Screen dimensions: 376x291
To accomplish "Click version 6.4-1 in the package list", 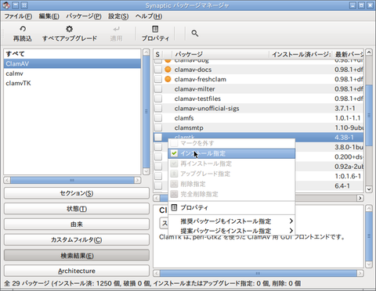I will pyautogui.click(x=342, y=185).
